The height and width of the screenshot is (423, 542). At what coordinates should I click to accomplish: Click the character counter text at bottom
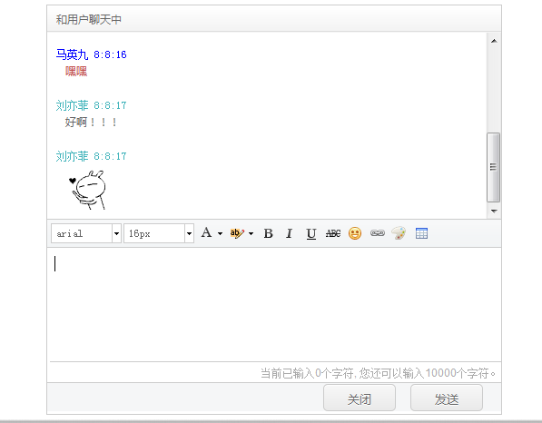(378, 373)
